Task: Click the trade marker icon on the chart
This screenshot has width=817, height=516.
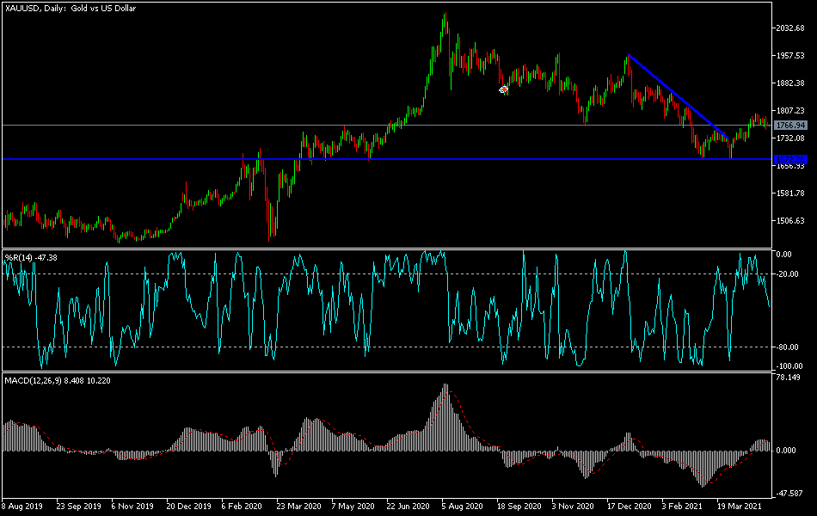Action: tap(503, 89)
